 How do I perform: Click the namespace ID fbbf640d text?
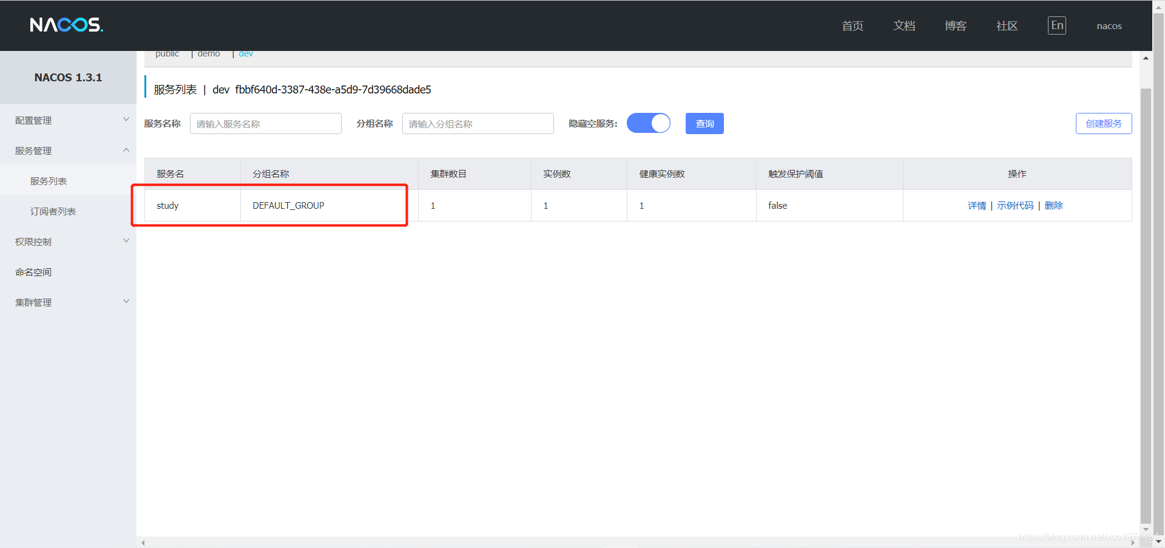[333, 90]
